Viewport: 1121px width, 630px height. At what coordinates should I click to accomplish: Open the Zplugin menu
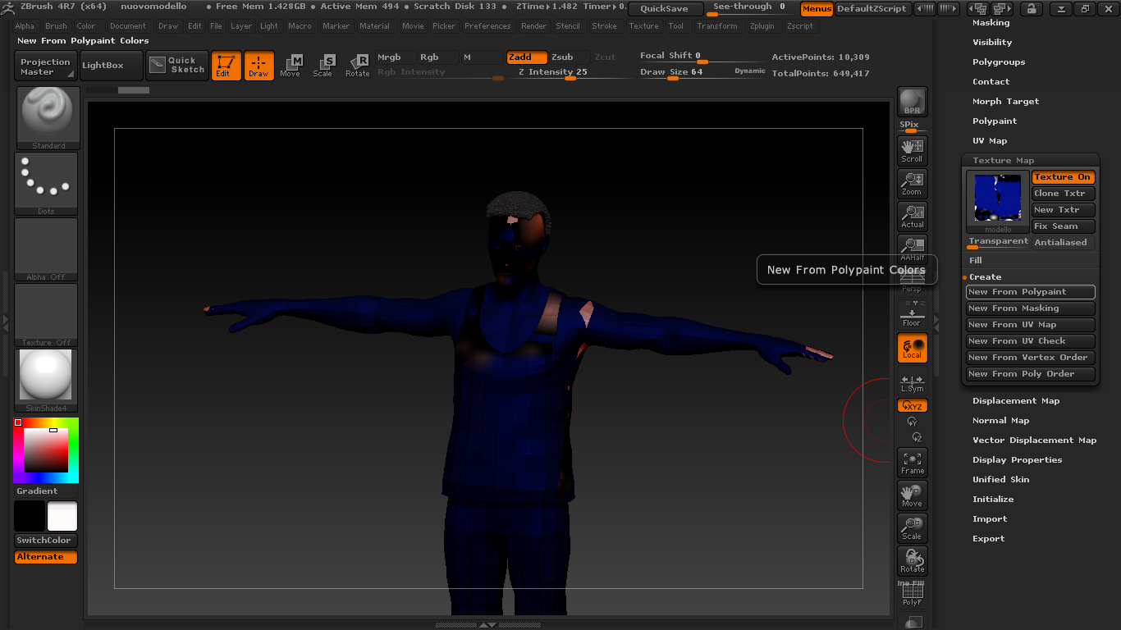tap(762, 26)
